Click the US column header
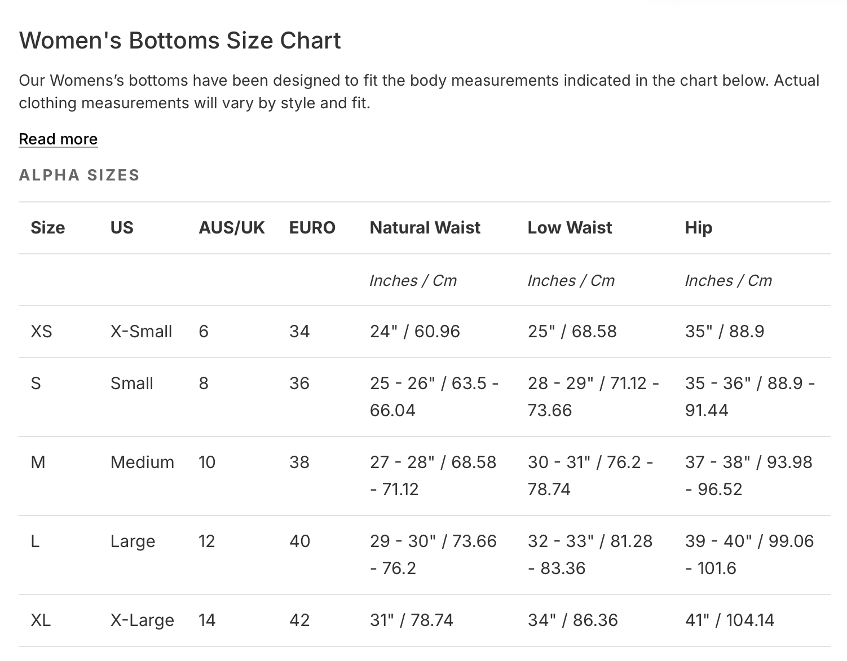The width and height of the screenshot is (847, 661). [122, 228]
